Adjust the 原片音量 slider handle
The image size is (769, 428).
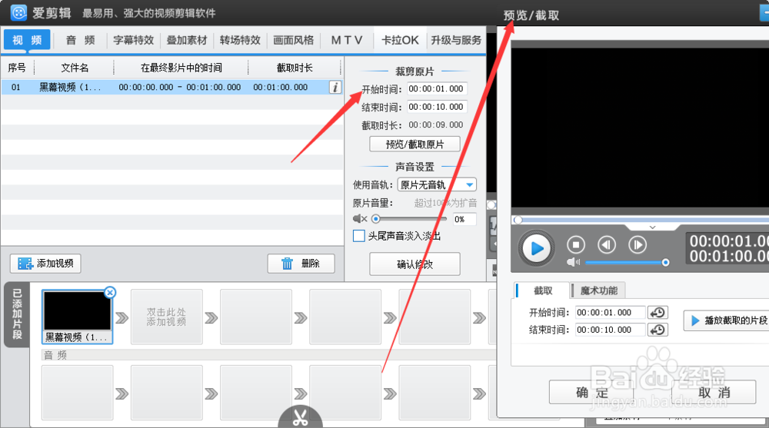376,219
